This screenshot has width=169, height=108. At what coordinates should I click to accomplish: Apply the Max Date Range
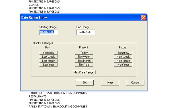(84, 72)
